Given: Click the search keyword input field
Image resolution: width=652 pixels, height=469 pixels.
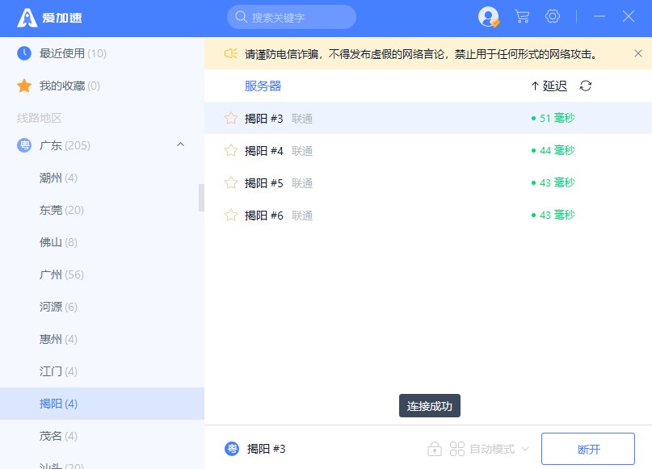Looking at the screenshot, I should click(292, 17).
